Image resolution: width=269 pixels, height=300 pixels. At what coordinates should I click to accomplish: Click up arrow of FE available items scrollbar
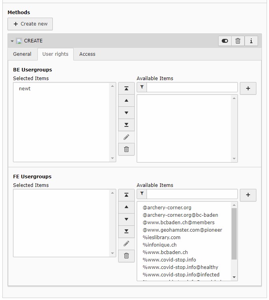point(234,205)
